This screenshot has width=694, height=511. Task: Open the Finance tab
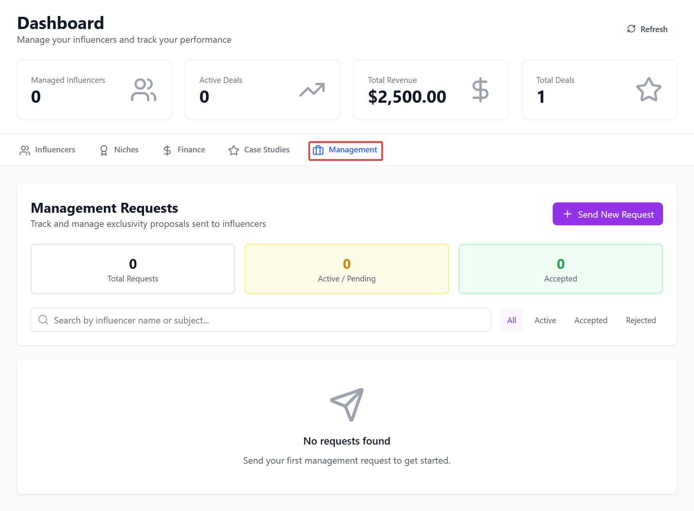coord(184,150)
